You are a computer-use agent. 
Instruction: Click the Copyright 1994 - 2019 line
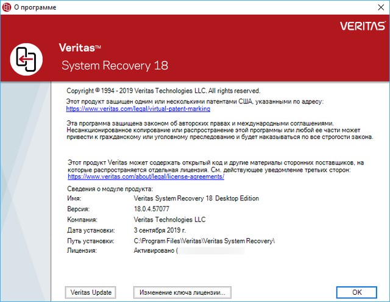tap(163, 91)
